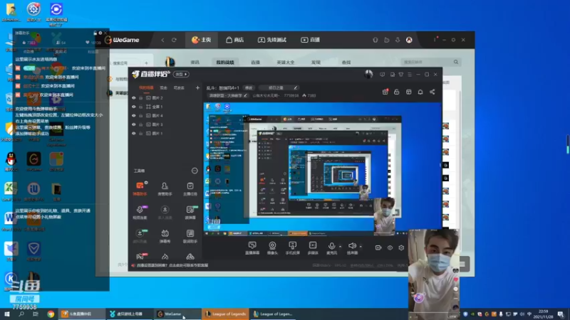570x320 pixels.
Task: Switch to first scene tab 我的场景
Action: point(146,87)
